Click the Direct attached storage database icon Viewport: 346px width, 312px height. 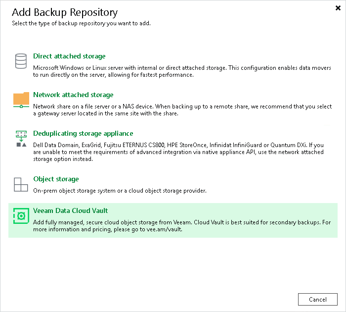pyautogui.click(x=21, y=61)
